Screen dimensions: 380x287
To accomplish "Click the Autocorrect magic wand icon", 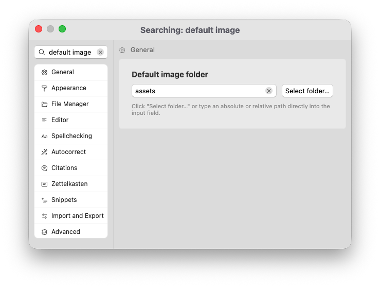I will [x=44, y=152].
